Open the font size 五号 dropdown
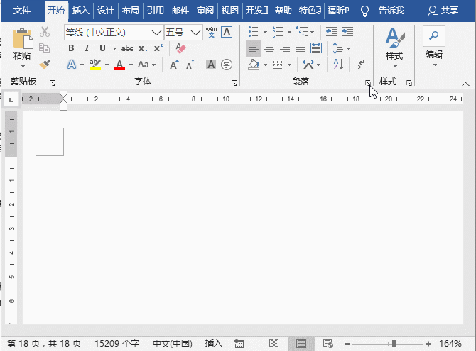 click(x=195, y=33)
